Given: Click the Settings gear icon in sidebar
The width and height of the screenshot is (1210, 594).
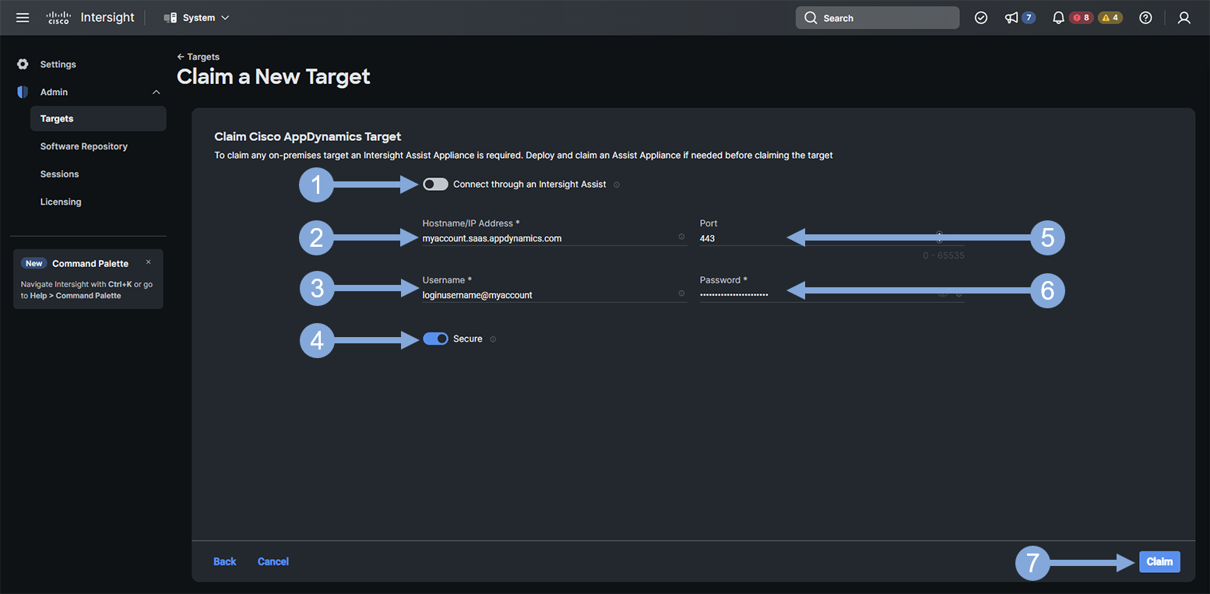Looking at the screenshot, I should tap(23, 64).
